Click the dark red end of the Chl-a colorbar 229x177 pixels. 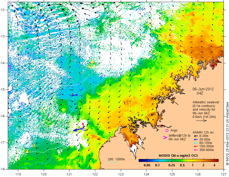pyautogui.click(x=217, y=161)
